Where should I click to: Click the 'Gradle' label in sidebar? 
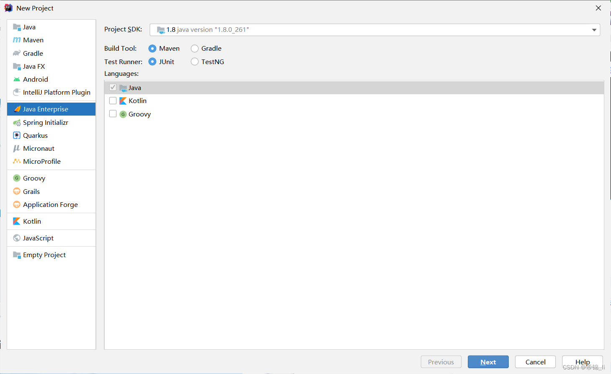tap(33, 54)
